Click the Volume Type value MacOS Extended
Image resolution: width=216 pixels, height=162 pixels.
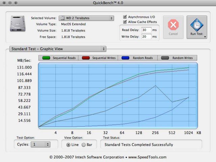74,24
